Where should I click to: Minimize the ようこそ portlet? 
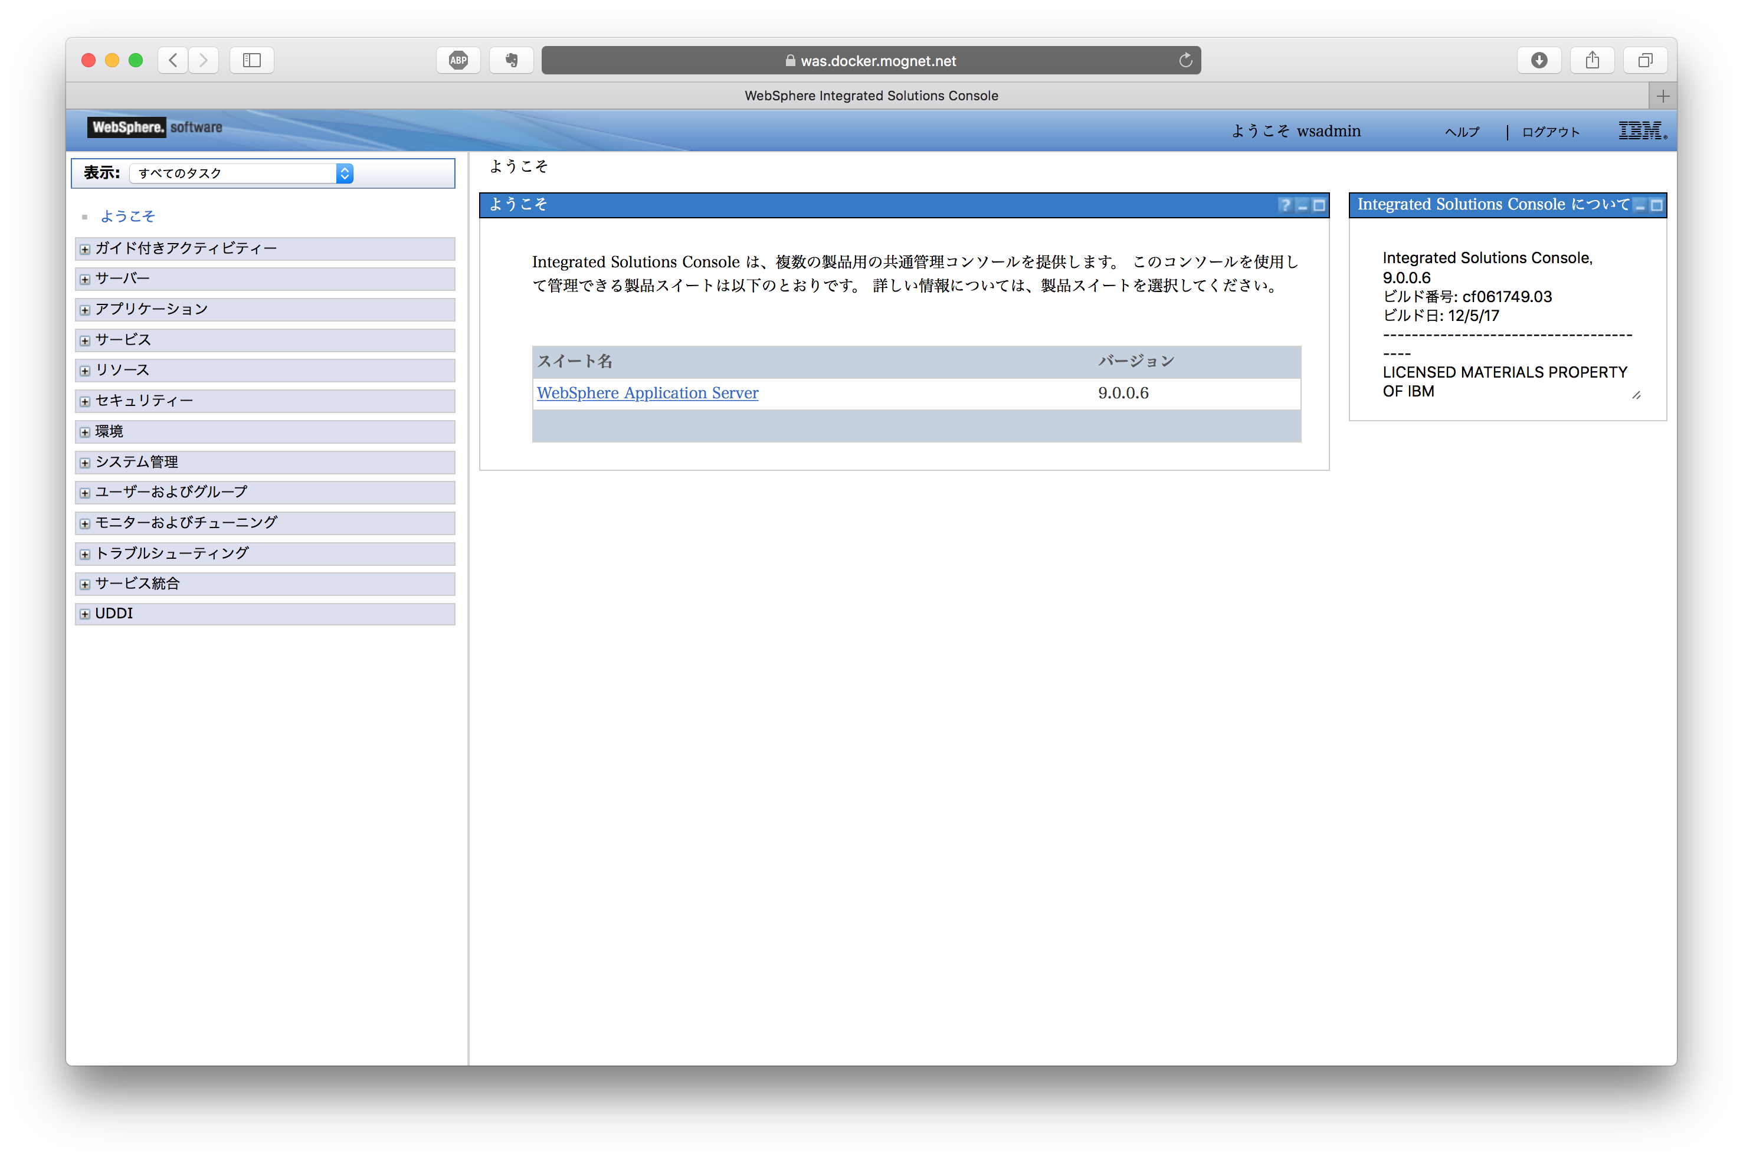pos(1302,205)
